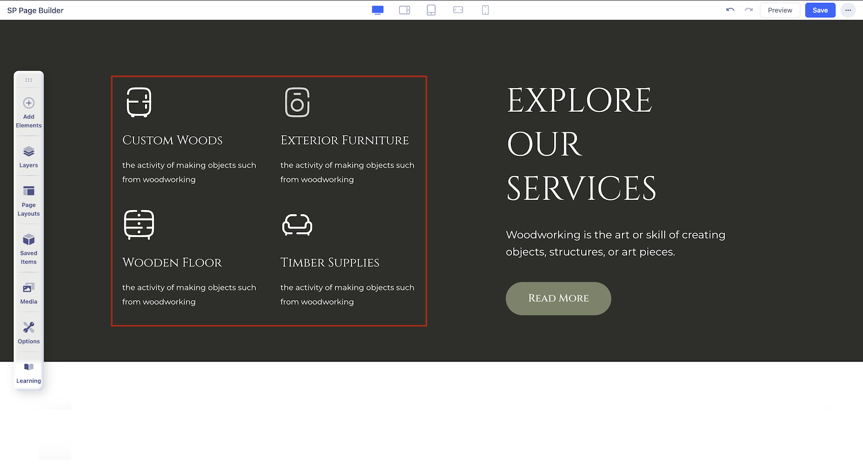Select the Explore Our Services title
The image size is (863, 466).
coord(581,144)
